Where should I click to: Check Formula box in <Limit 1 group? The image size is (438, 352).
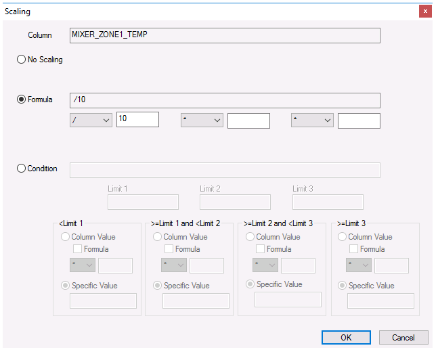tap(77, 249)
